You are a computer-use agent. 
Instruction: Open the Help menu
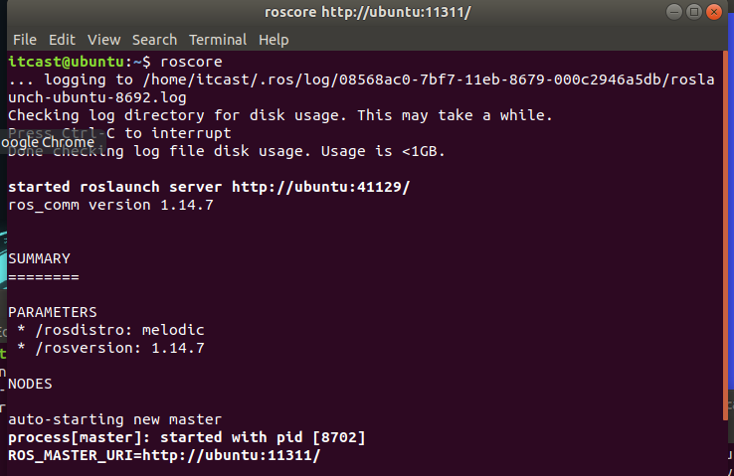(274, 40)
